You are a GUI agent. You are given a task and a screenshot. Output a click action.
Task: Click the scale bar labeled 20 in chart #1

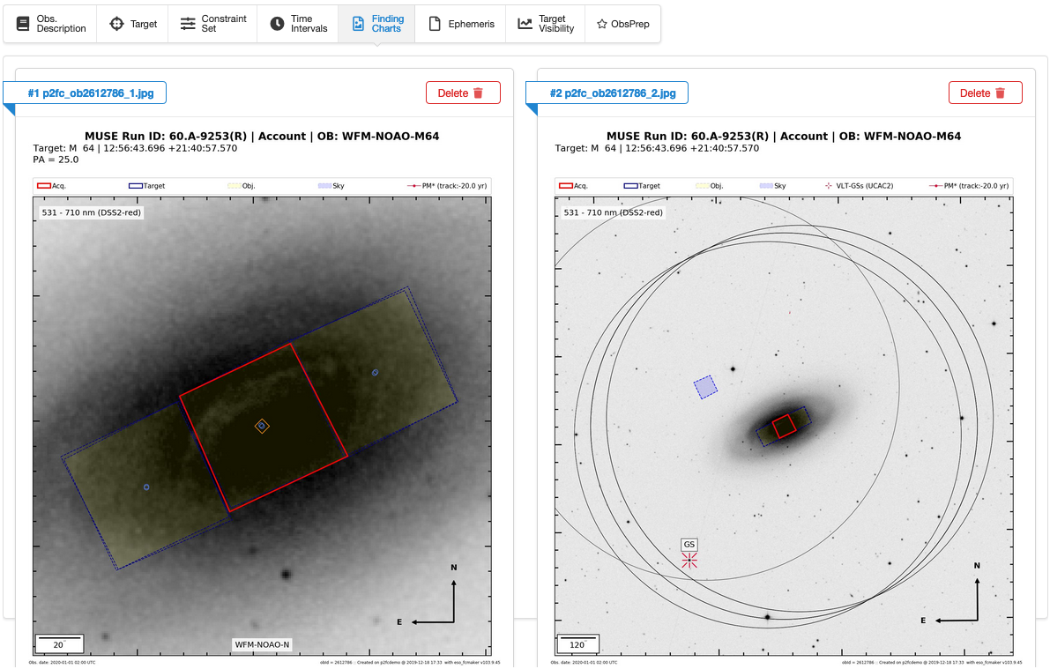pyautogui.click(x=59, y=643)
